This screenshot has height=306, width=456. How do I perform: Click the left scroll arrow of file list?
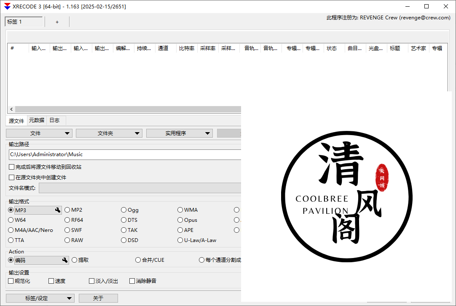[x=11, y=109]
